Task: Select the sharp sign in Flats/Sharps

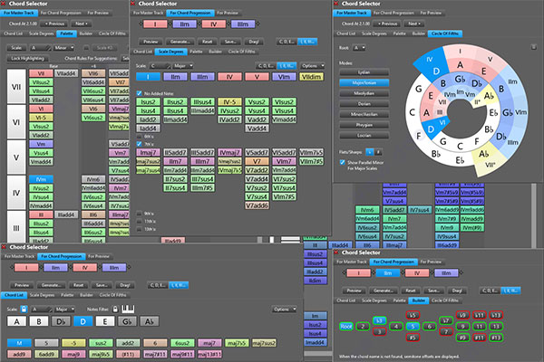Action: [378, 152]
